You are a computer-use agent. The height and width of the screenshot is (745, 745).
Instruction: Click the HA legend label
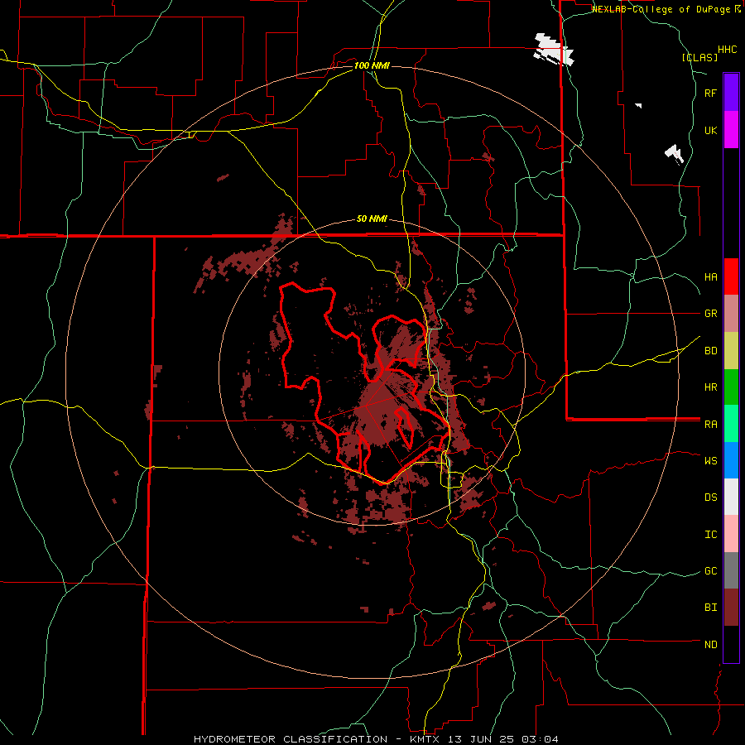[x=710, y=277]
